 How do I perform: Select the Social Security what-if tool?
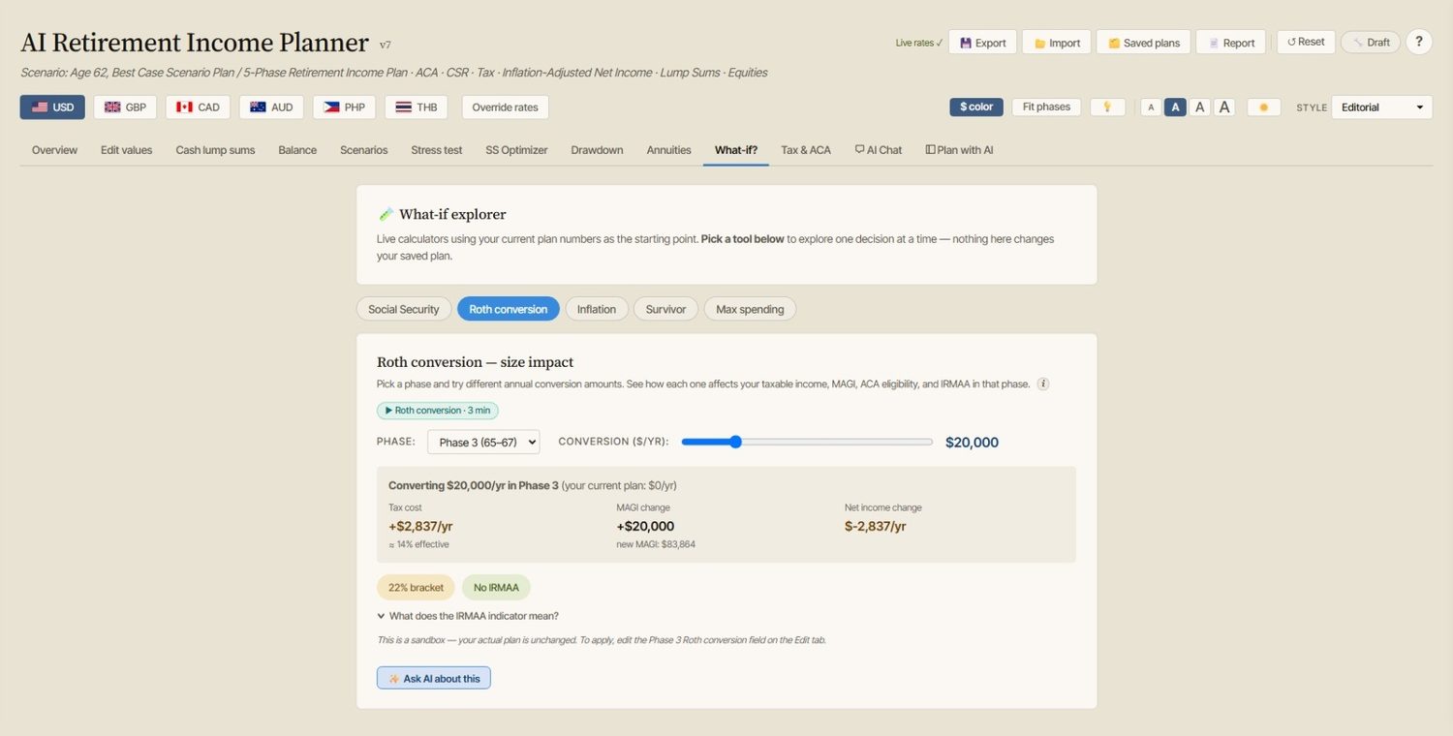404,309
